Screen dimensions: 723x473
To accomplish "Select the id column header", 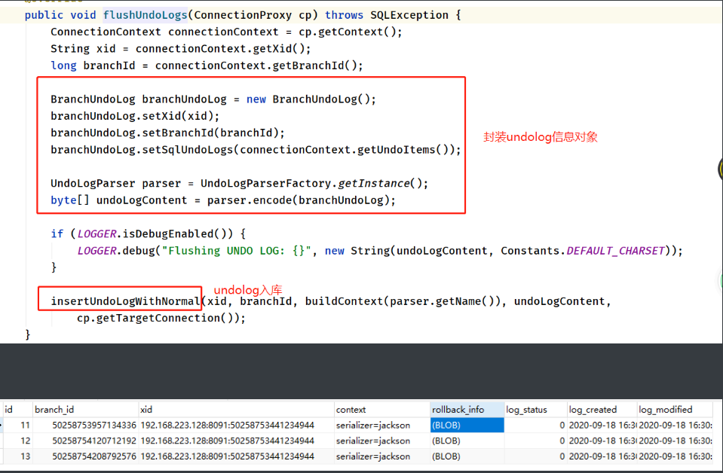I will tap(17, 410).
